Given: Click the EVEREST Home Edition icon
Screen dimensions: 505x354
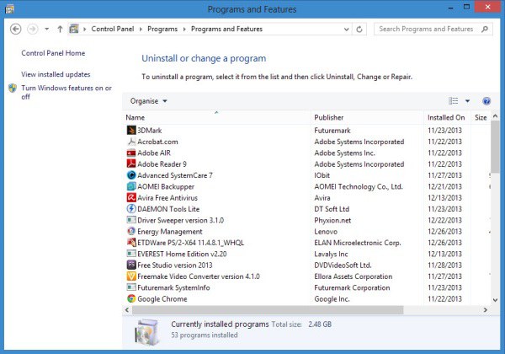Looking at the screenshot, I should coord(131,254).
